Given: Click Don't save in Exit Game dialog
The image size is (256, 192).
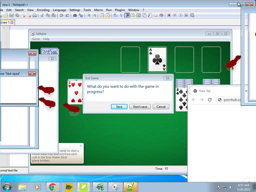Looking at the screenshot, I should 140,106.
